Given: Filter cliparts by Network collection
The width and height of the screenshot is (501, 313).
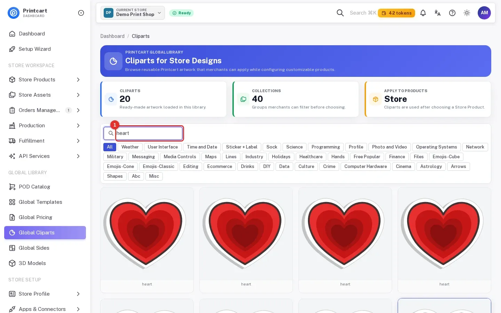Looking at the screenshot, I should click(x=475, y=147).
